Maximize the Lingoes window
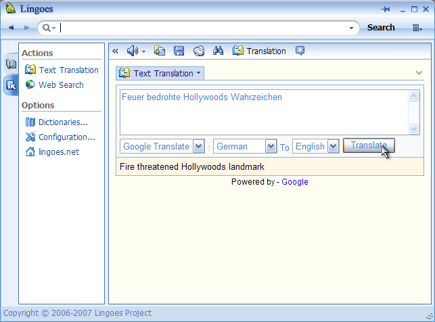 414,9
